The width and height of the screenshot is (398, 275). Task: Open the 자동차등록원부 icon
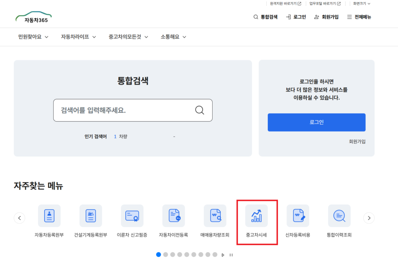(x=49, y=216)
